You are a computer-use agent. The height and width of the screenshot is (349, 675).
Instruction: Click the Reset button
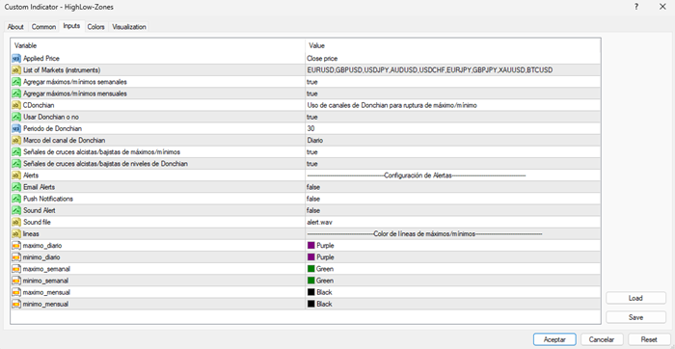[649, 339]
